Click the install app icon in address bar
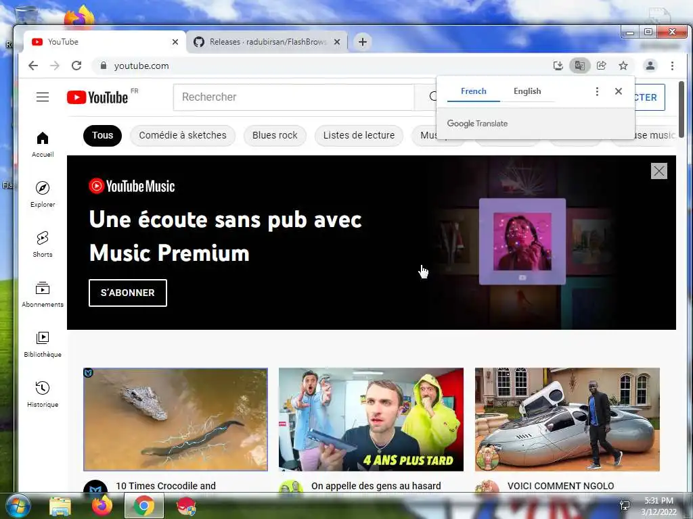The width and height of the screenshot is (693, 519). [x=558, y=66]
